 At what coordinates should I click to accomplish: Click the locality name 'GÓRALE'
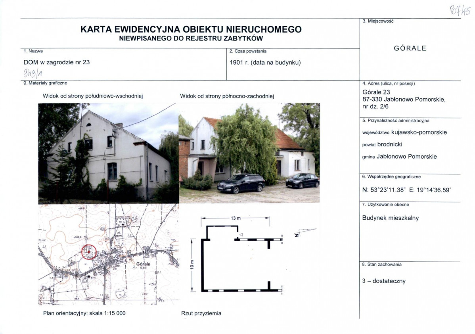pos(410,48)
